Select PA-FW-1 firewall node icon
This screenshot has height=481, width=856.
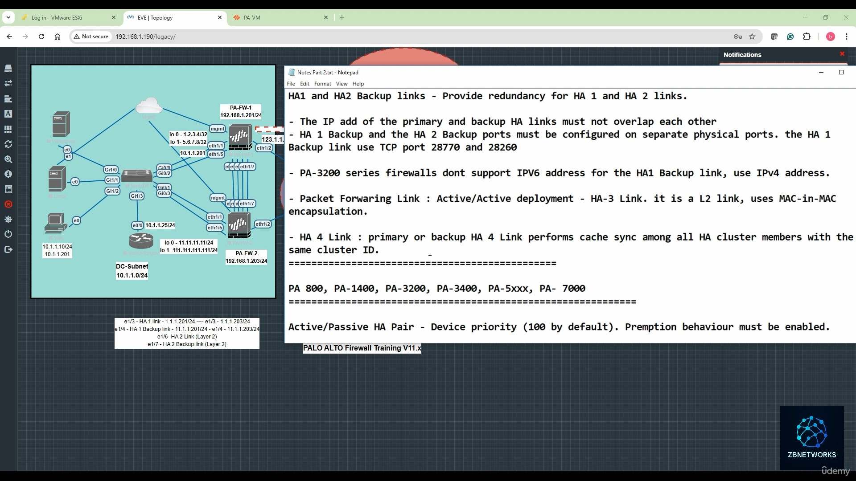click(240, 138)
